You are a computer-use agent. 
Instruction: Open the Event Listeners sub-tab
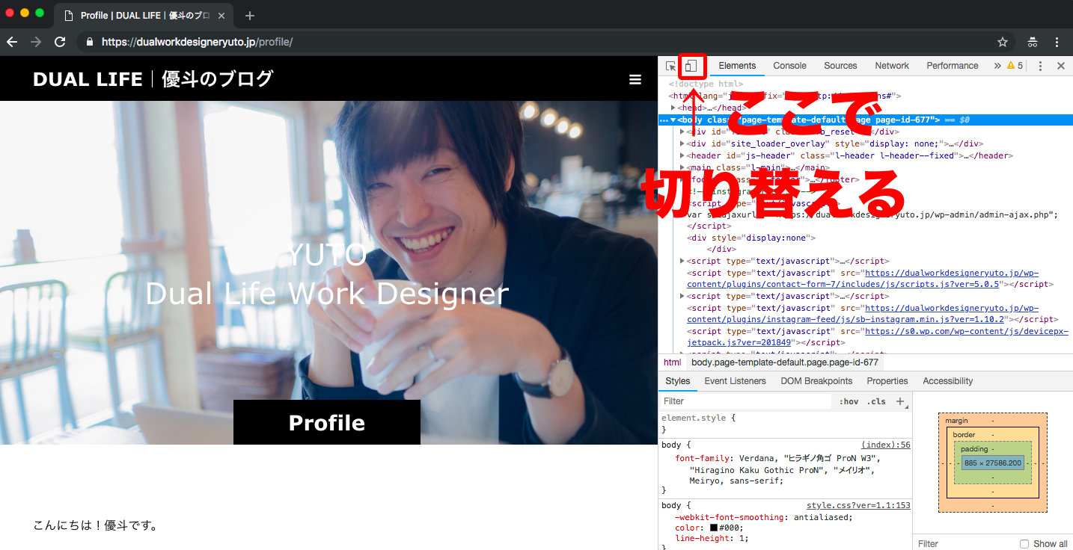pos(735,381)
